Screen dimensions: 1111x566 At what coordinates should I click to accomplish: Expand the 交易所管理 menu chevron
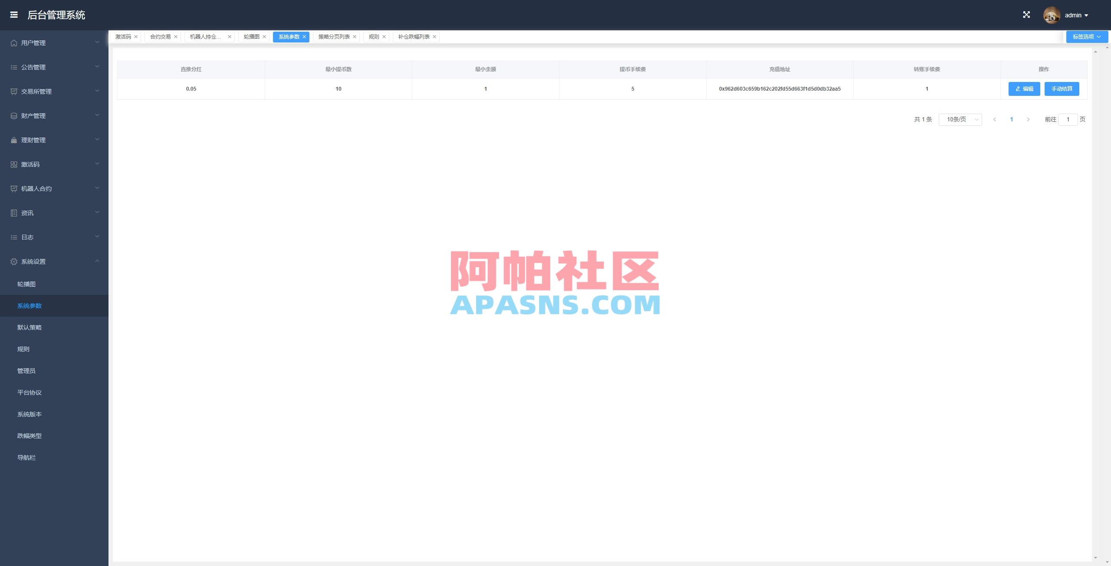click(x=96, y=91)
